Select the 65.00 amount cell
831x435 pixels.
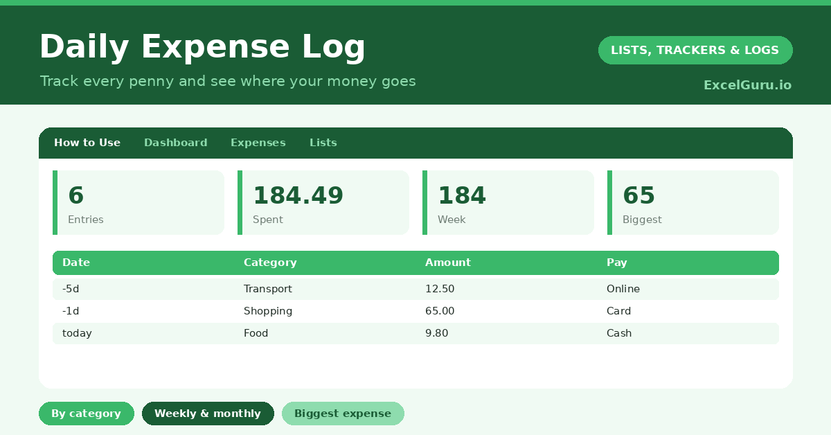440,311
